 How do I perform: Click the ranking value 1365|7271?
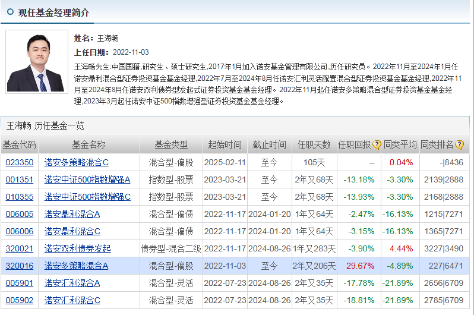(x=444, y=231)
